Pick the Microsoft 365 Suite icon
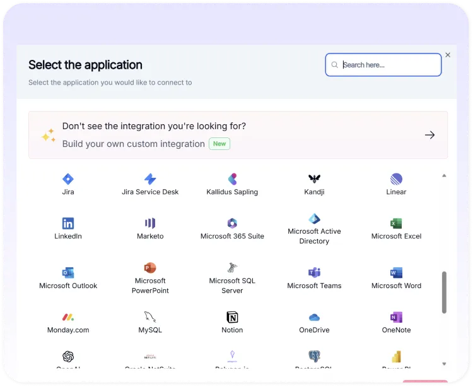Screen dimensions: 473x387 (232, 223)
